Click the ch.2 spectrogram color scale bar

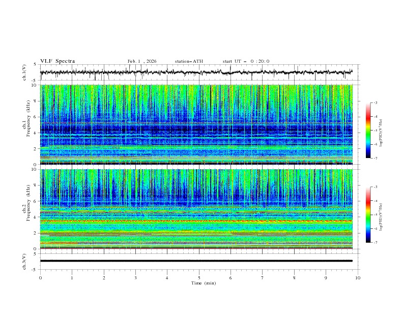tap(368, 215)
